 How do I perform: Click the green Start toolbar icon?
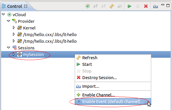pos(130,6)
